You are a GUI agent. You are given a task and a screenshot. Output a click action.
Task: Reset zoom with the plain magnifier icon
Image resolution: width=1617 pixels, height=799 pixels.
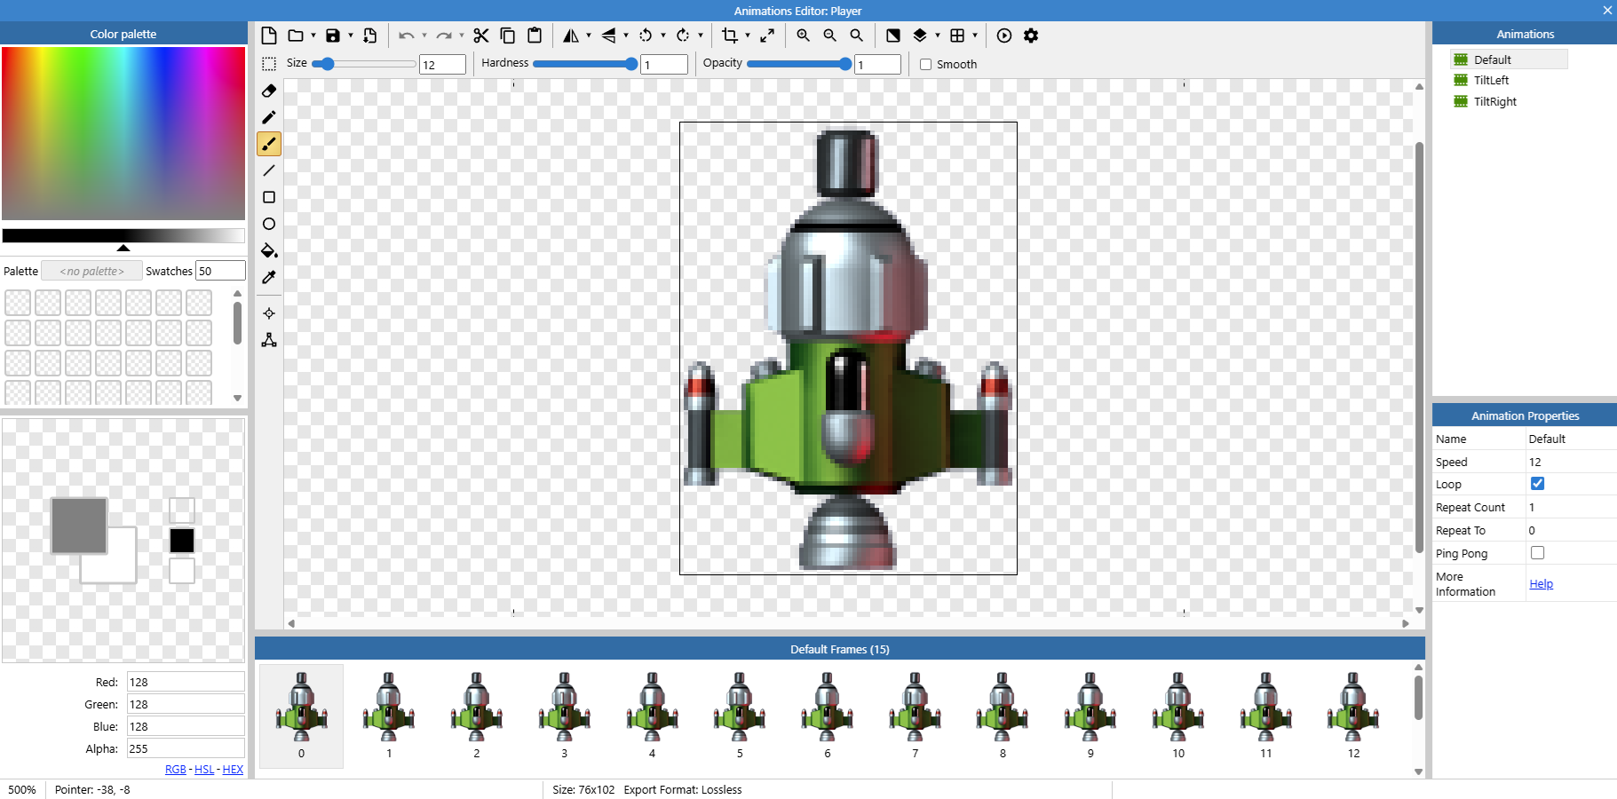click(856, 36)
